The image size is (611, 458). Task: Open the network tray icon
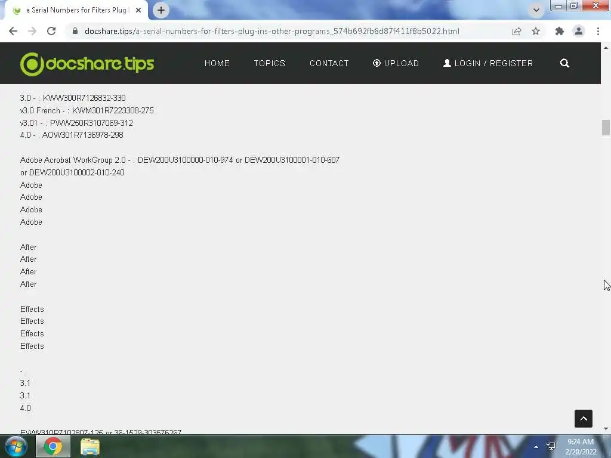tap(551, 446)
